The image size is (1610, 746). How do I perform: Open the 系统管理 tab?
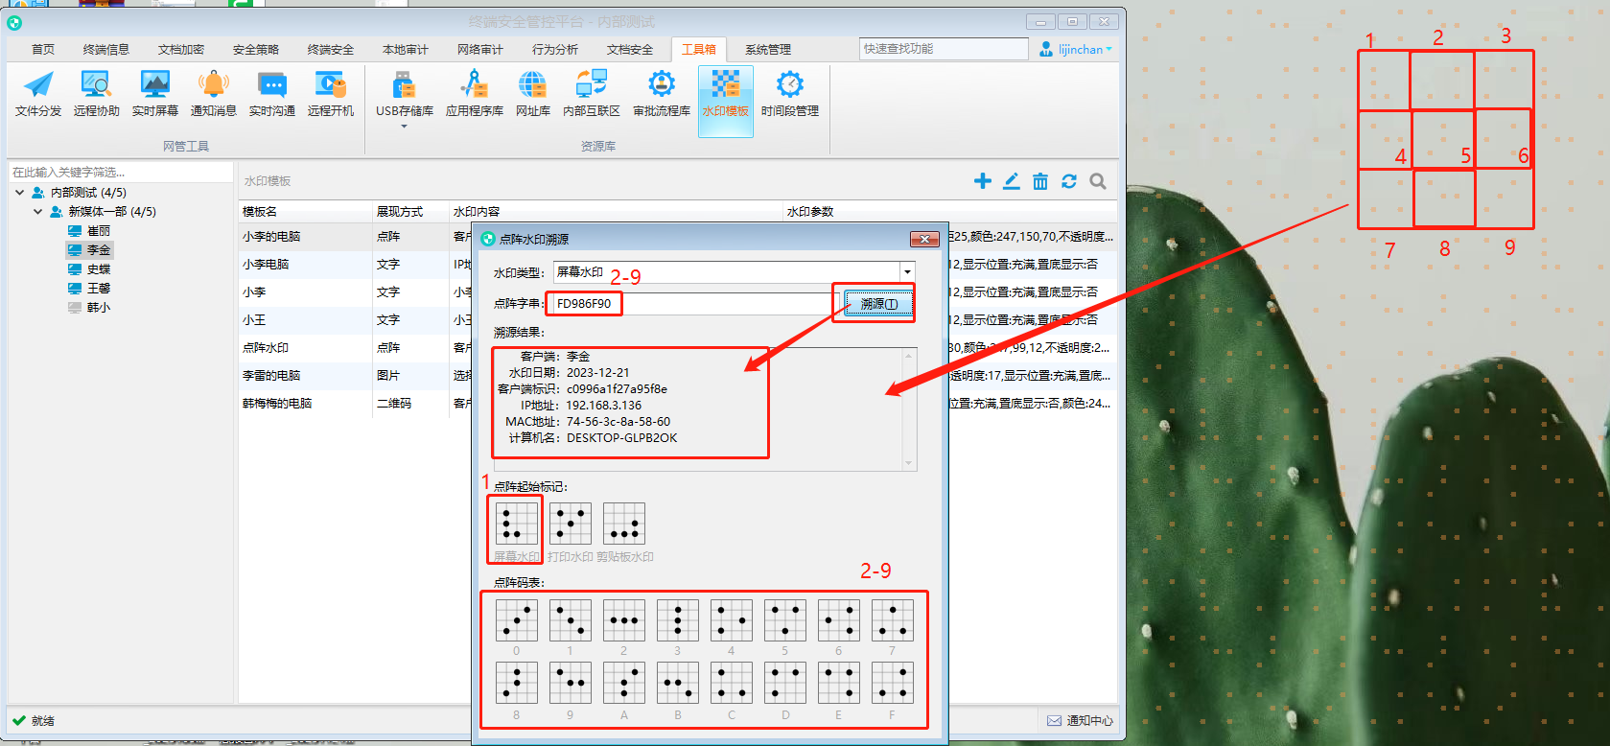[768, 50]
